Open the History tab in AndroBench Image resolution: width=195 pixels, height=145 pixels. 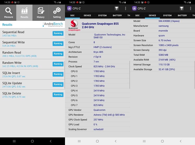coord(41,13)
